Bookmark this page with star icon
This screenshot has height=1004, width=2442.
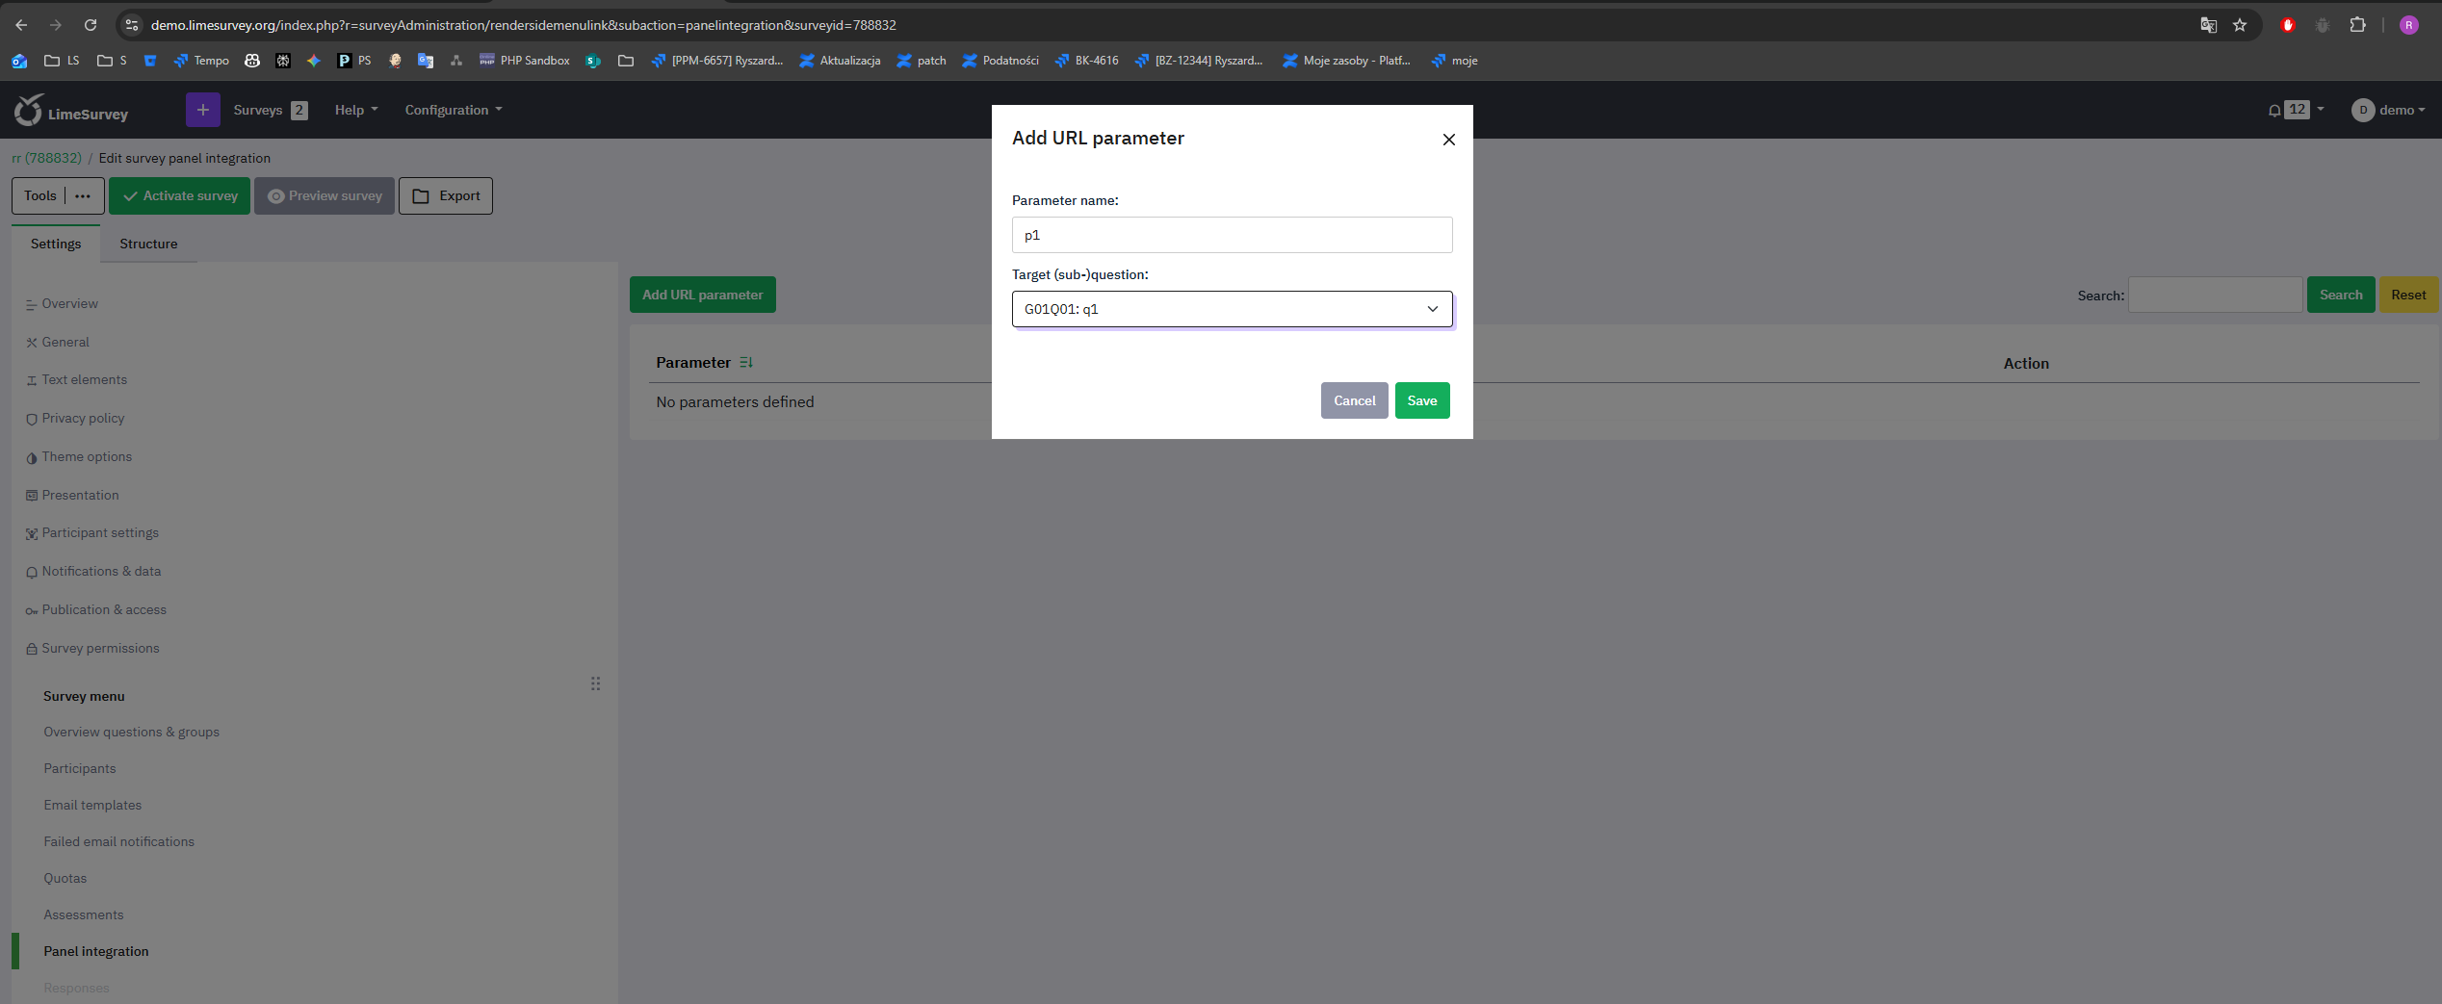click(2240, 25)
